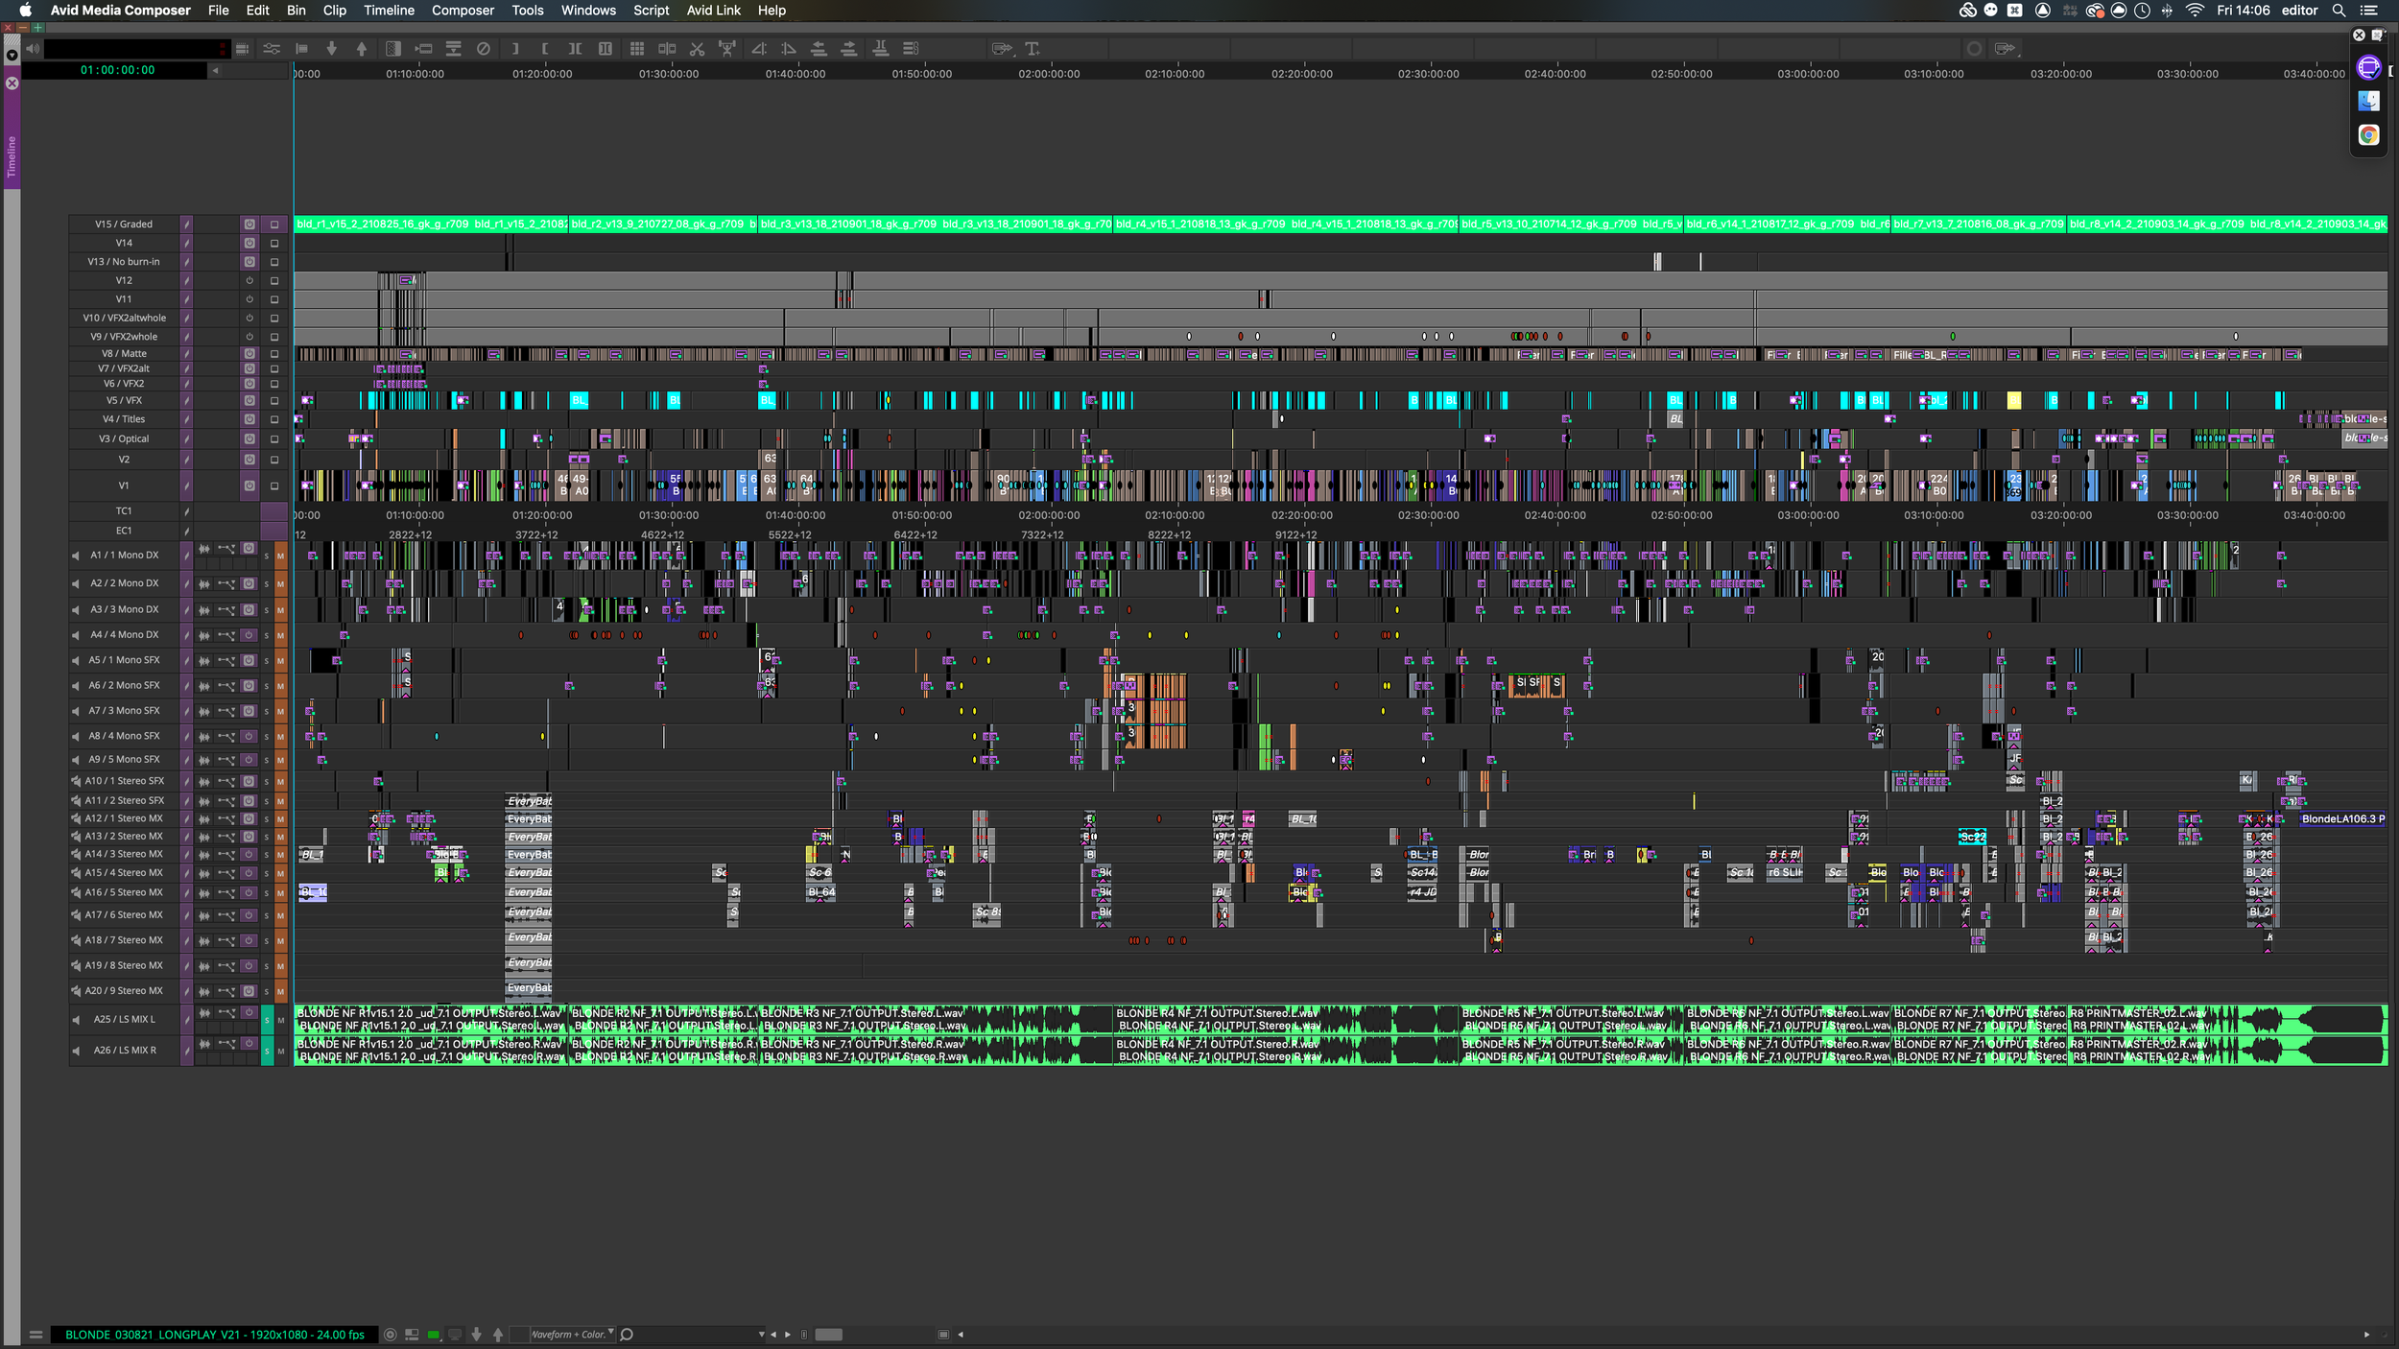Screen dimensions: 2399x1349
Task: Open automation dropdown on A2 / 2 Mono DX
Action: click(x=226, y=583)
